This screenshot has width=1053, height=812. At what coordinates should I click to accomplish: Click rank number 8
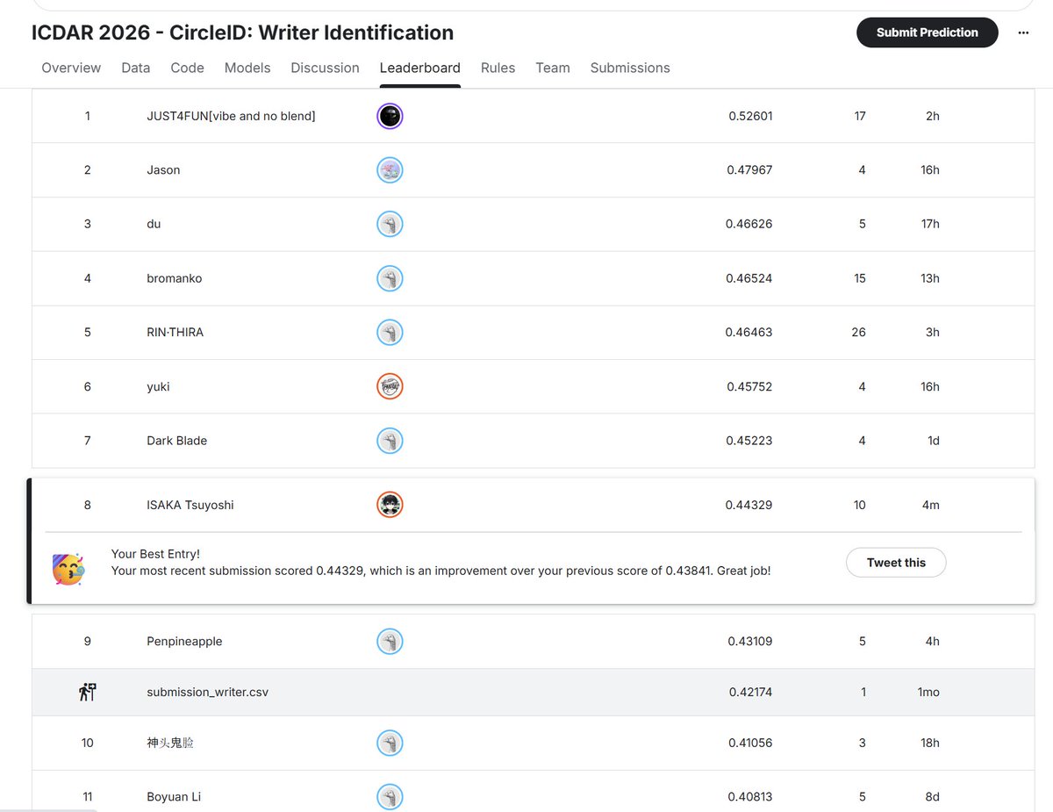[x=88, y=505]
